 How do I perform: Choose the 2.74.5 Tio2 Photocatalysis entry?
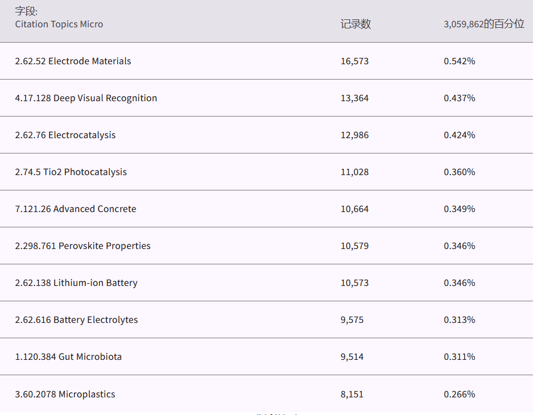coord(71,172)
